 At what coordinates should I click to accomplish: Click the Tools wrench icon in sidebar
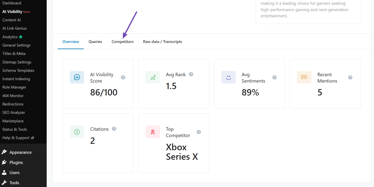click(4, 182)
